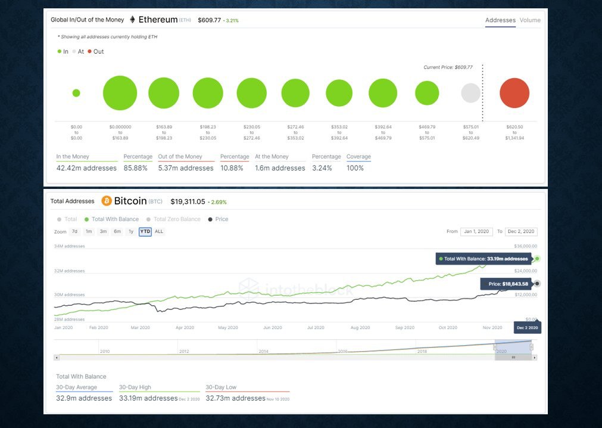Image resolution: width=602 pixels, height=428 pixels.
Task: Toggle the Total With Balance series legend
Action: pyautogui.click(x=112, y=219)
